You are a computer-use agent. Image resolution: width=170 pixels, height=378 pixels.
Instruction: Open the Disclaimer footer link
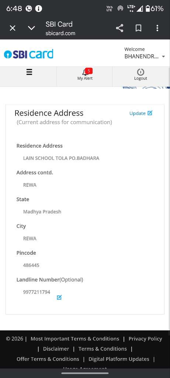[x=56, y=349]
